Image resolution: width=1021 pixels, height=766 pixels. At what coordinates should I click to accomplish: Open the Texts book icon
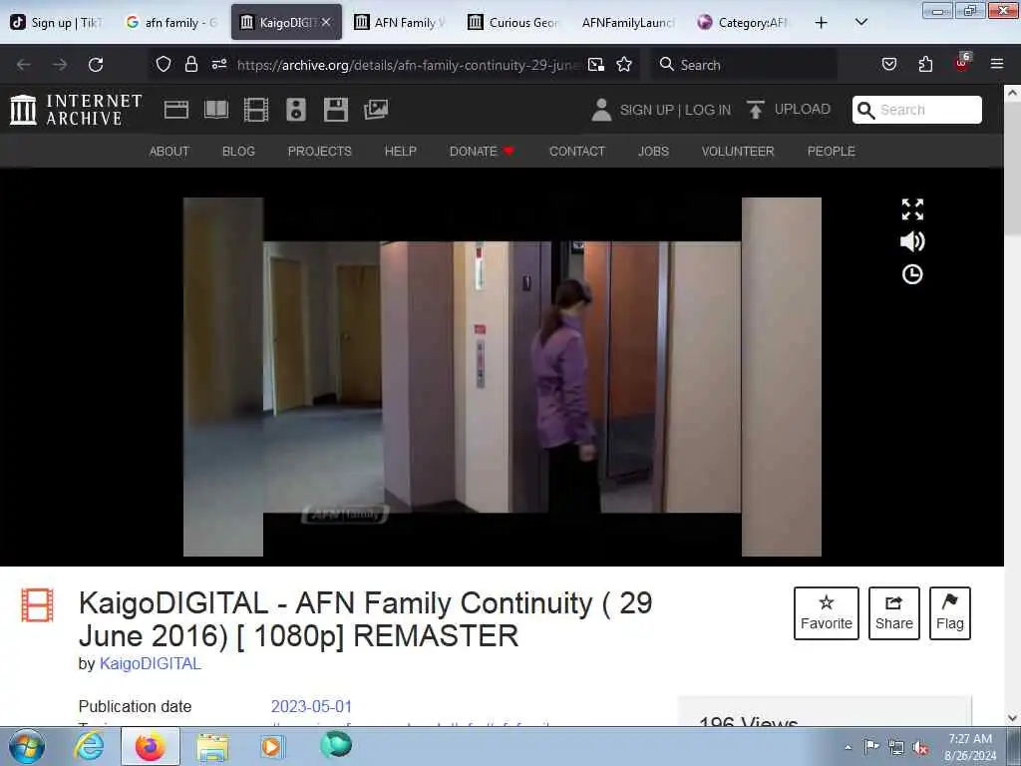click(216, 110)
